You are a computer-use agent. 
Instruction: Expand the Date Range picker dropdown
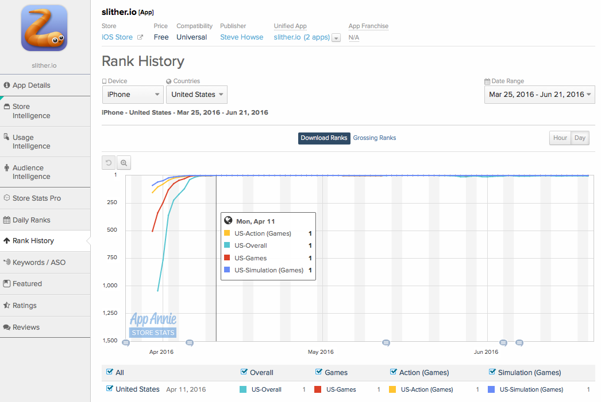point(540,95)
